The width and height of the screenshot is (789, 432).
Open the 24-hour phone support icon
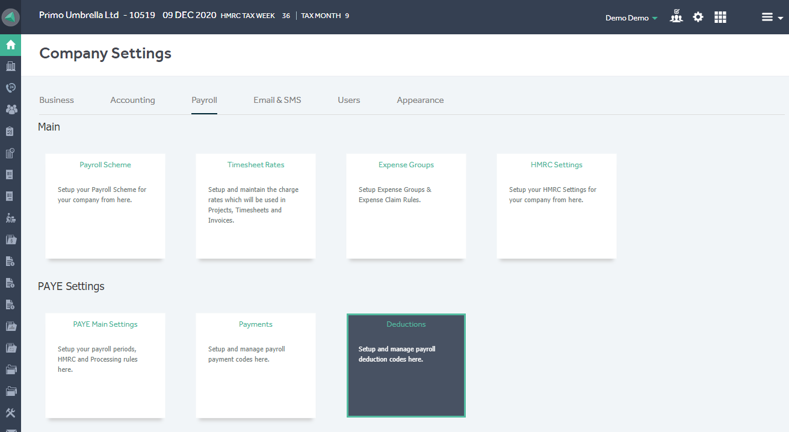click(10, 88)
